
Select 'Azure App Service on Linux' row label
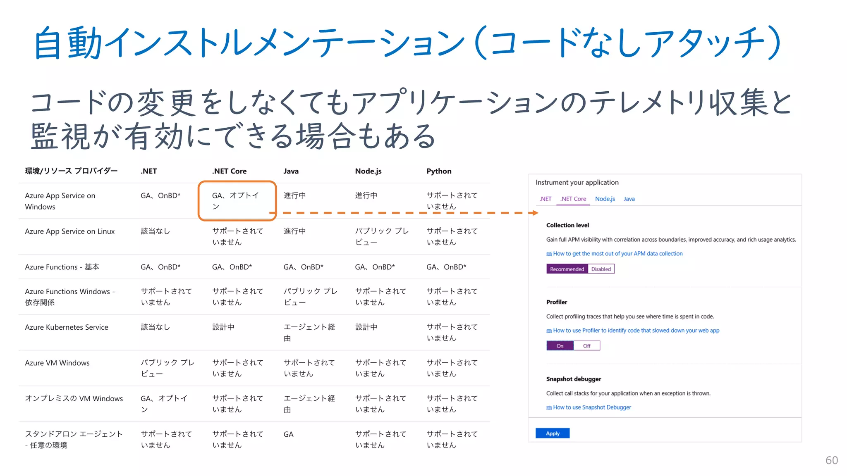pos(69,231)
